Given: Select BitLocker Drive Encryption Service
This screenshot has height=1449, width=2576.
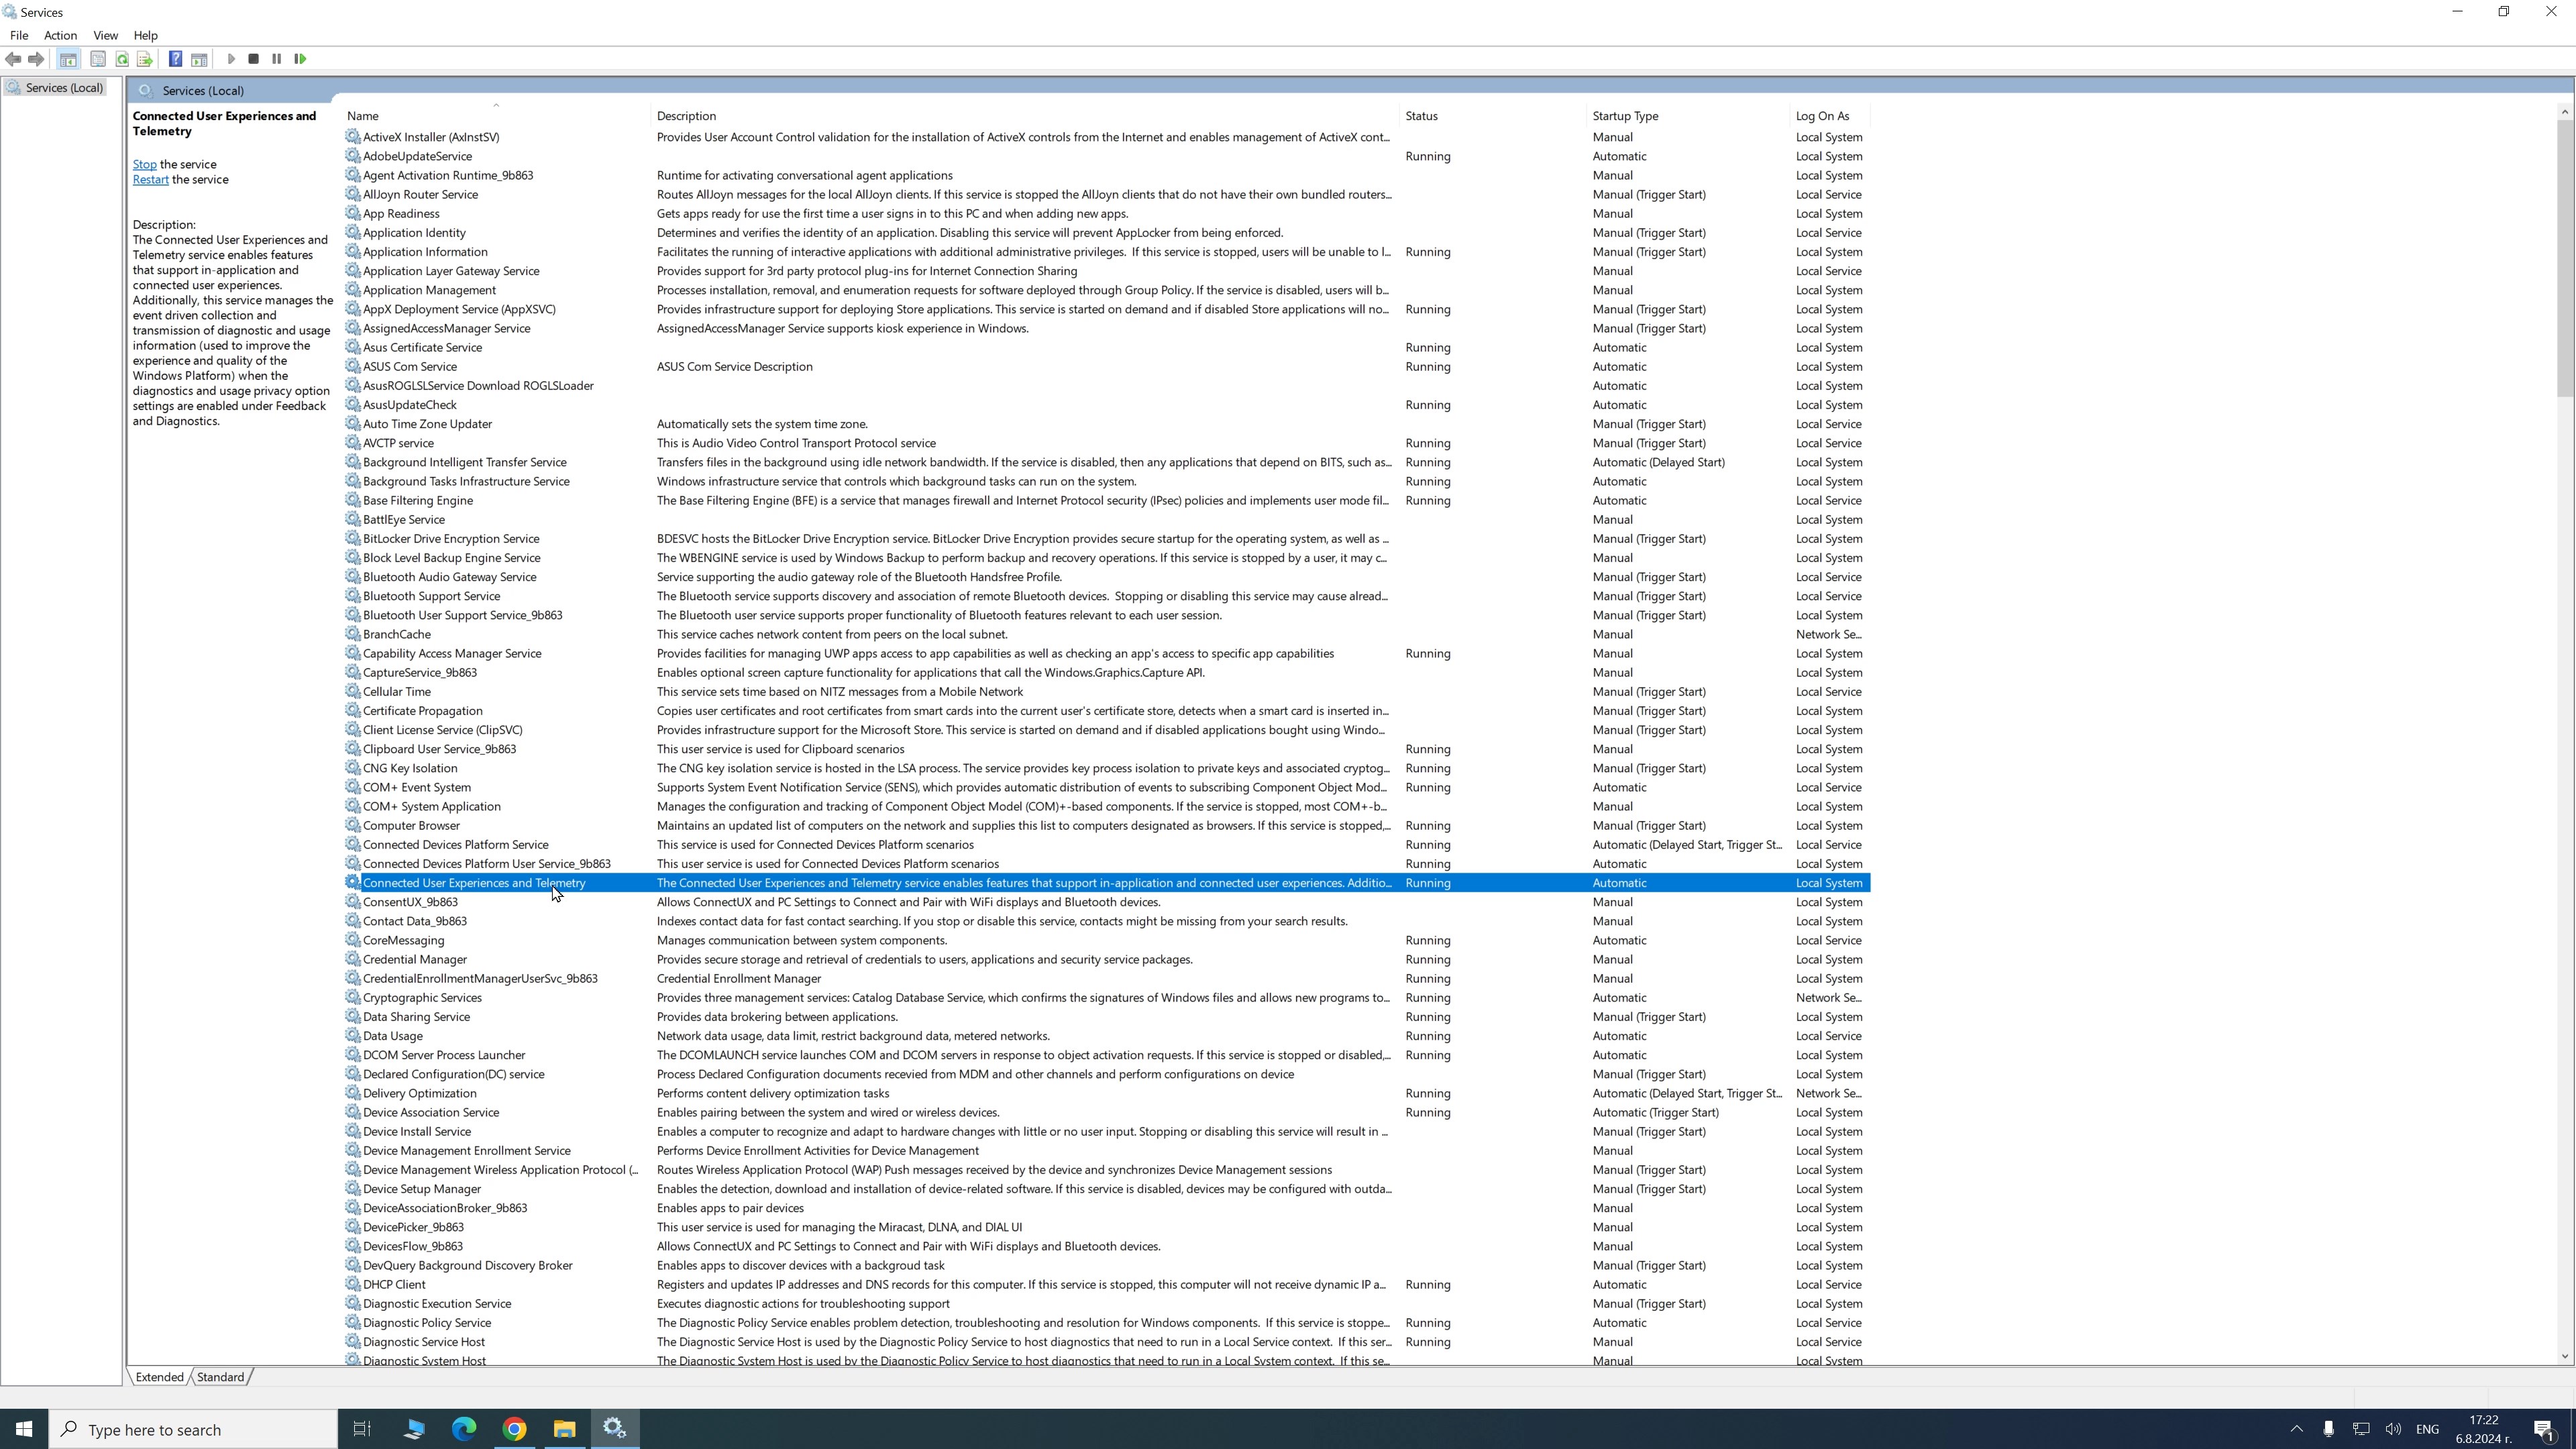Looking at the screenshot, I should [1106, 538].
